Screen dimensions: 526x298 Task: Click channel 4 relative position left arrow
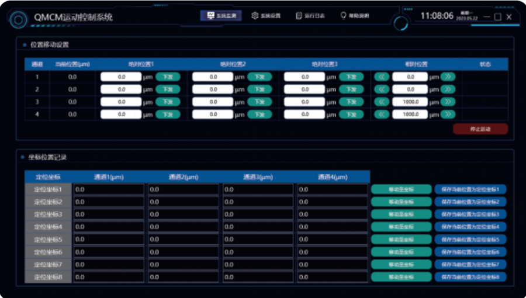[x=382, y=115]
